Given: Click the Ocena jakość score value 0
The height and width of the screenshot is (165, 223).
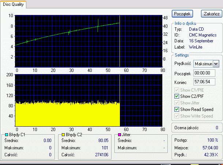Looking at the screenshot, I should pyautogui.click(x=217, y=128).
